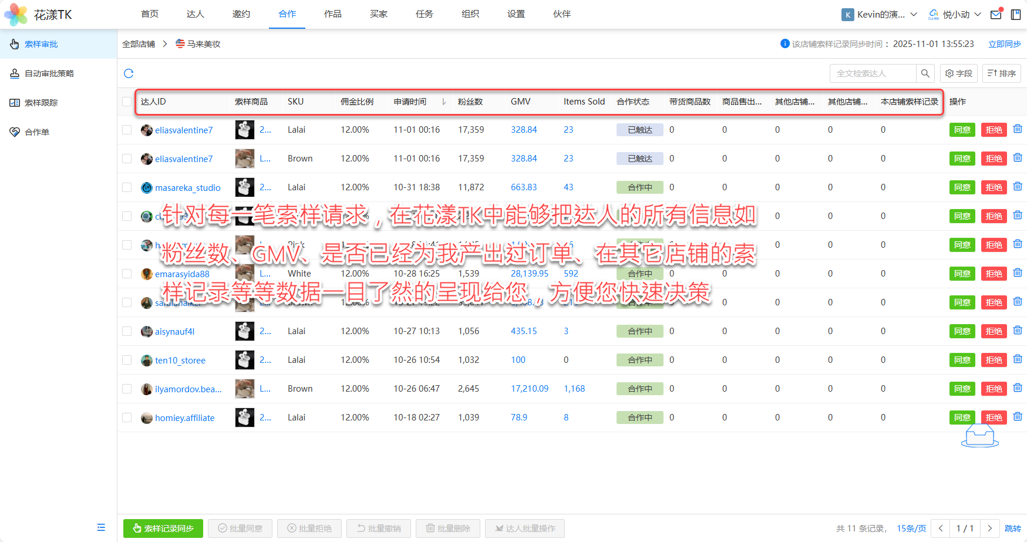Open the 悦小动 dropdown menu

tap(955, 15)
